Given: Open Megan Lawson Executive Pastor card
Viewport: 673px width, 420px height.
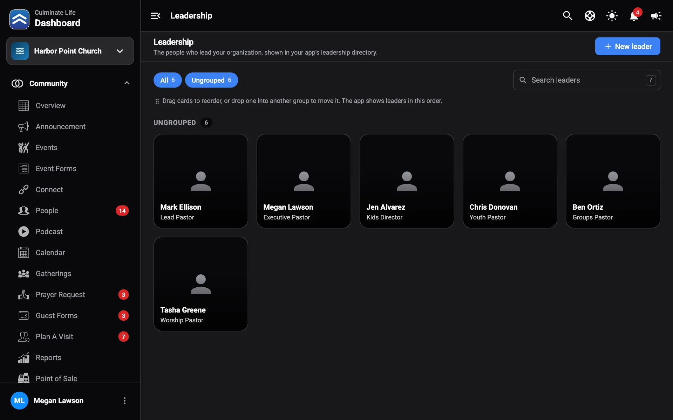Looking at the screenshot, I should [304, 181].
